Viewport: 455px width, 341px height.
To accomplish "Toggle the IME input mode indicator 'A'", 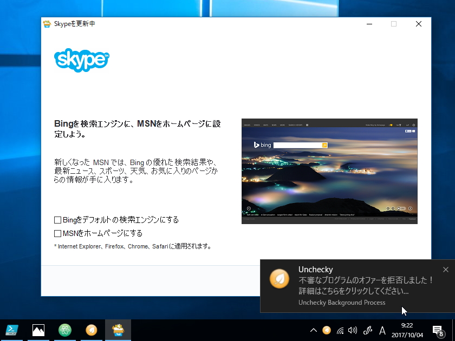I will coord(382,330).
